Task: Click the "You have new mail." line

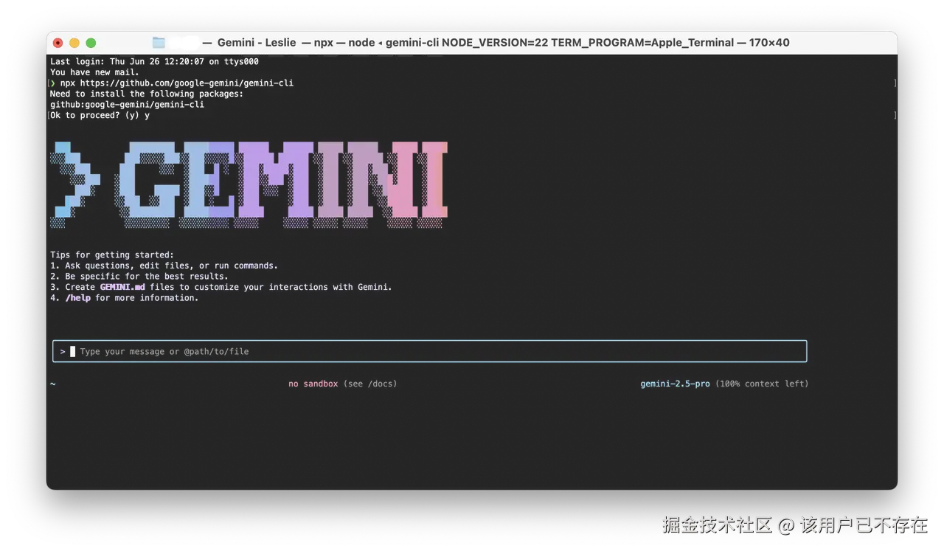Action: pos(94,72)
